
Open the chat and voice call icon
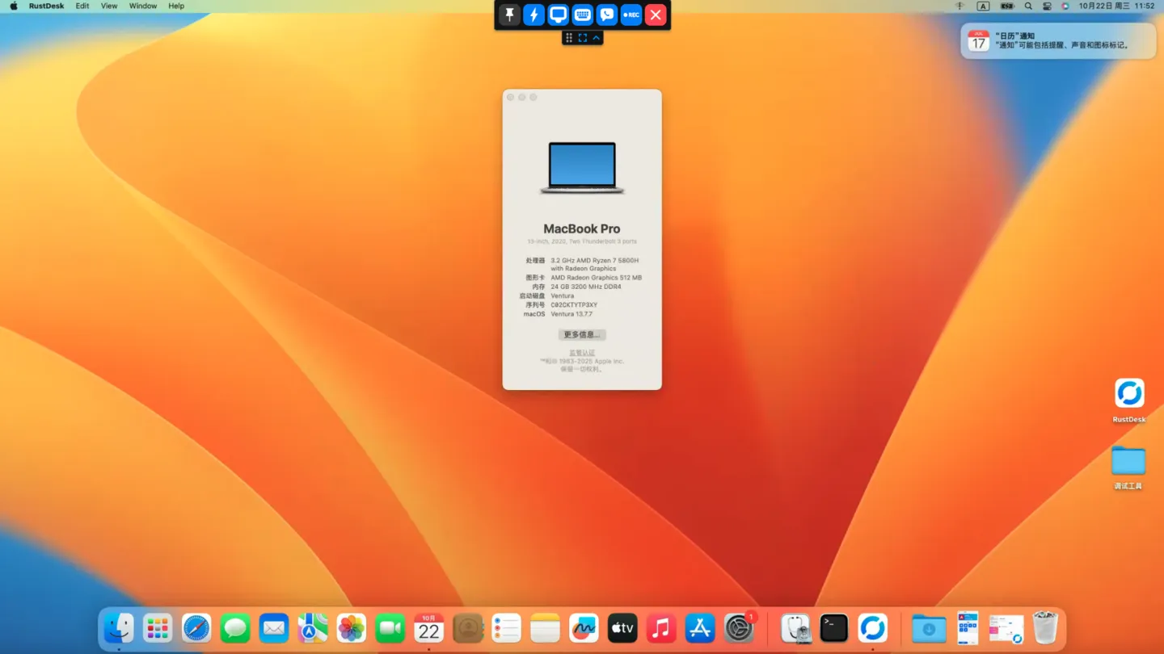607,15
